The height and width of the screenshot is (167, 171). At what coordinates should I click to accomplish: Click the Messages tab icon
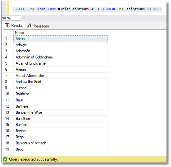[29, 26]
